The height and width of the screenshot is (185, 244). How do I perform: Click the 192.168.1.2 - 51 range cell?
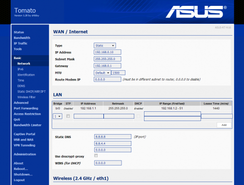[x=172, y=108]
